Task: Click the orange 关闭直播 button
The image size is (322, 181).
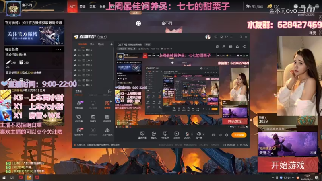Action: tap(239, 135)
